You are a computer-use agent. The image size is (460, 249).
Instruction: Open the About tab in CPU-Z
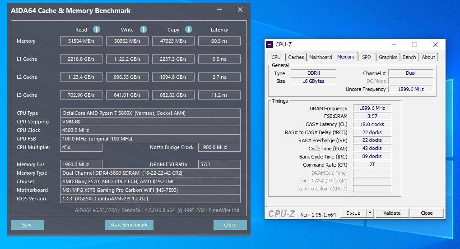click(428, 57)
